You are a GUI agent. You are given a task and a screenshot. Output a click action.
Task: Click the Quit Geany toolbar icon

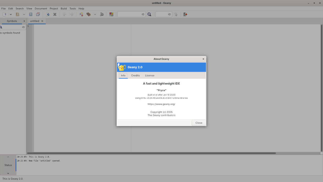(185, 14)
